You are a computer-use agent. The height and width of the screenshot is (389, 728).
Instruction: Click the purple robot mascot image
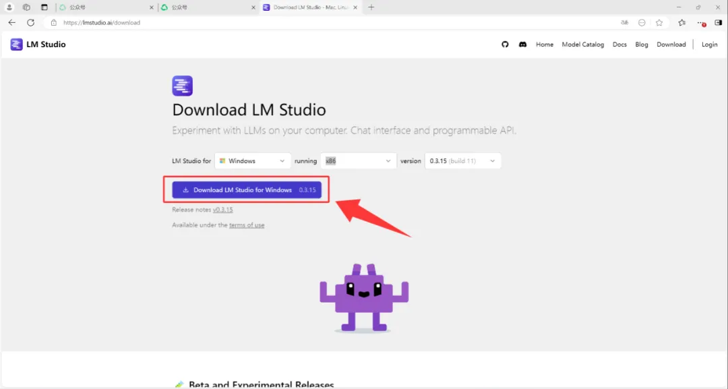click(364, 297)
